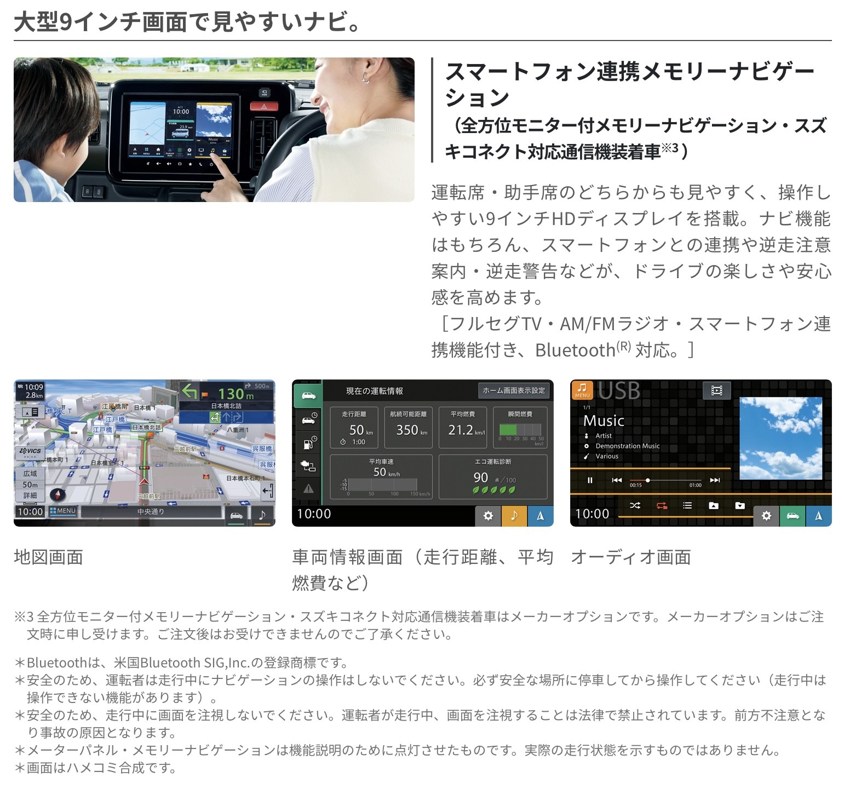
Task: Skip to the next track
Action: tap(715, 480)
